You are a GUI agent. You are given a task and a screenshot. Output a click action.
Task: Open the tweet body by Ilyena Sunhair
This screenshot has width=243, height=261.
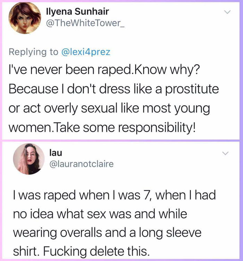(115, 99)
